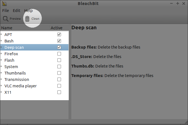Open the Edit menu

coord(16,11)
